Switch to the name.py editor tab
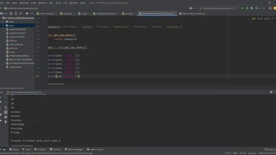276x155 pixels. [67, 13]
